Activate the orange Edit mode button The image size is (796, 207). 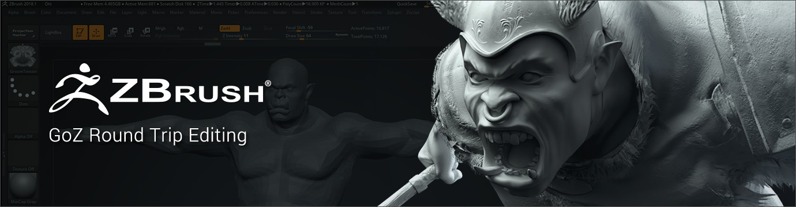coord(80,33)
